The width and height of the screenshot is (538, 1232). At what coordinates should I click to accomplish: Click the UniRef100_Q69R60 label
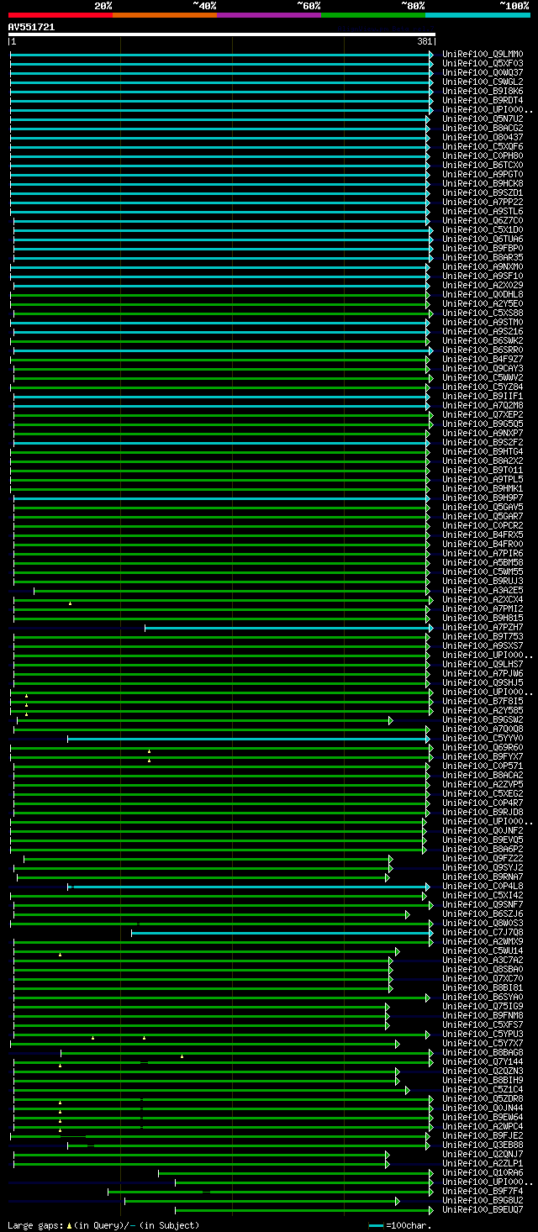pos(483,748)
